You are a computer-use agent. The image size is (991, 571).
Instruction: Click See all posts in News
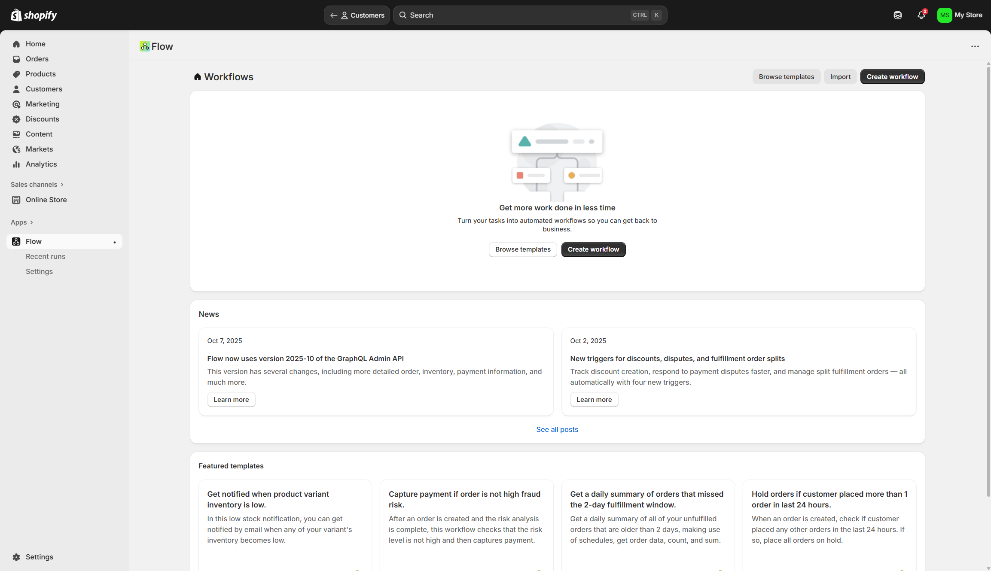click(x=557, y=429)
